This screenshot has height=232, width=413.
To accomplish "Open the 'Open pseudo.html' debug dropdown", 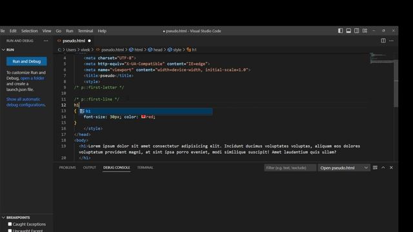I will 344,168.
